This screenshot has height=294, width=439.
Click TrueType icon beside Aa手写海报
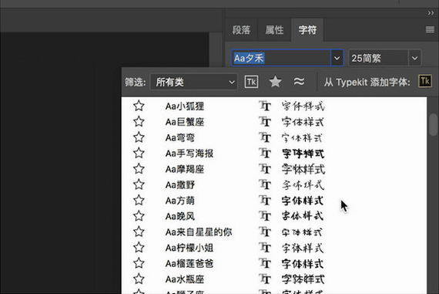(265, 153)
